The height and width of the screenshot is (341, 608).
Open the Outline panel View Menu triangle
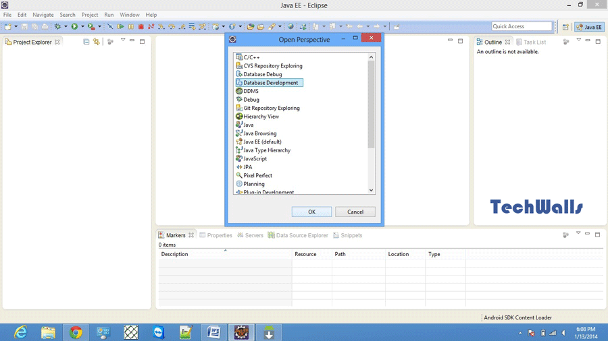click(x=578, y=40)
